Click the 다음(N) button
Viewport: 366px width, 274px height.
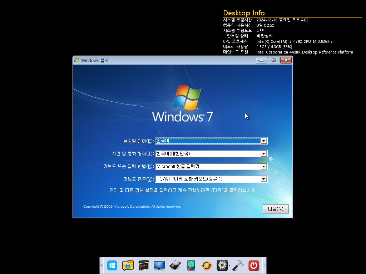276,209
